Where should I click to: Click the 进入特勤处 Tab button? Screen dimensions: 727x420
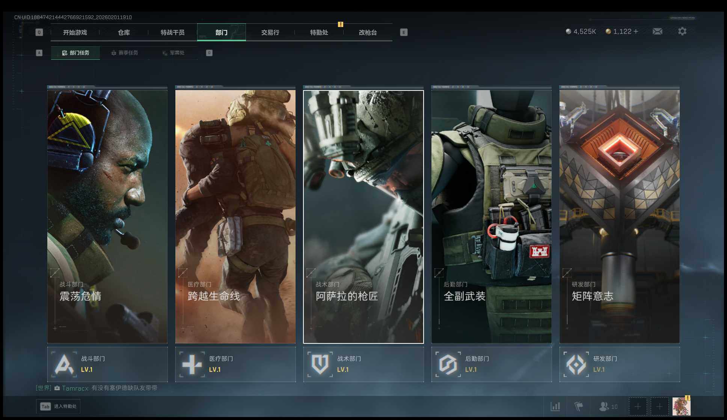[58, 406]
